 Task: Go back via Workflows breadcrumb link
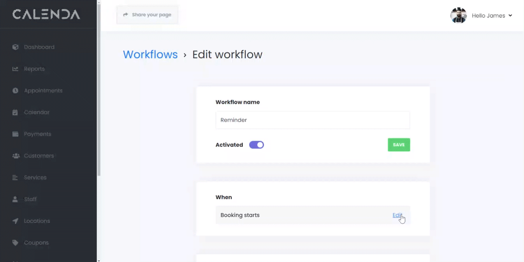(150, 54)
